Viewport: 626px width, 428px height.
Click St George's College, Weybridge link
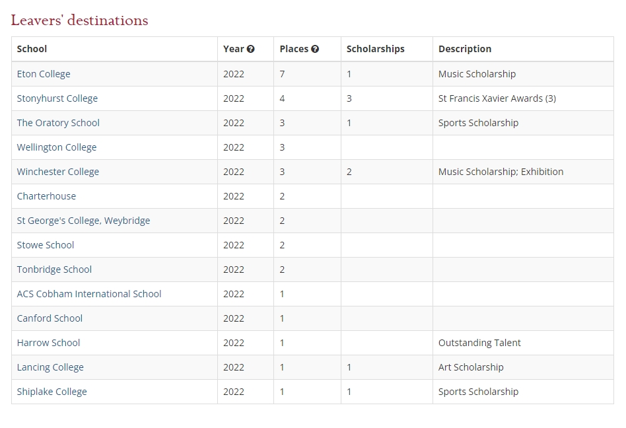[x=83, y=221]
